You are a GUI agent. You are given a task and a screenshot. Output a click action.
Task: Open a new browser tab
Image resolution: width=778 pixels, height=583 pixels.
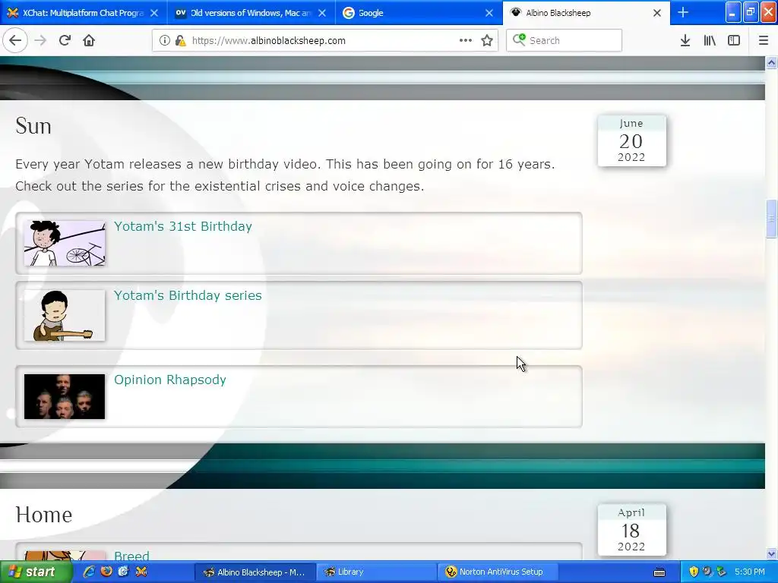683,13
